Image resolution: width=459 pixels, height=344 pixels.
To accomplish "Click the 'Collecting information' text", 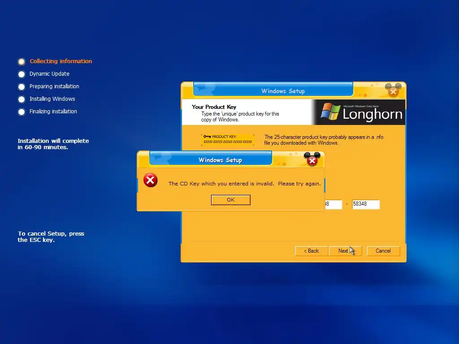I will point(61,61).
